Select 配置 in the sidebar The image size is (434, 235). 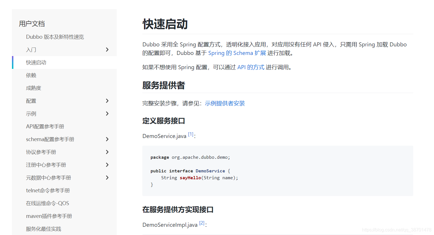[x=31, y=101]
